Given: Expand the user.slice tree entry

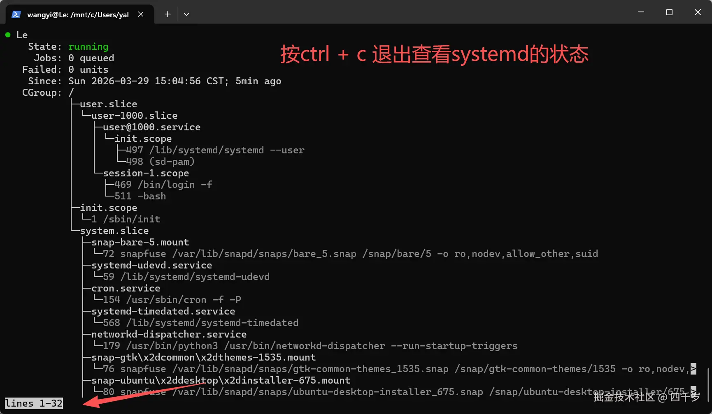Looking at the screenshot, I should [108, 104].
